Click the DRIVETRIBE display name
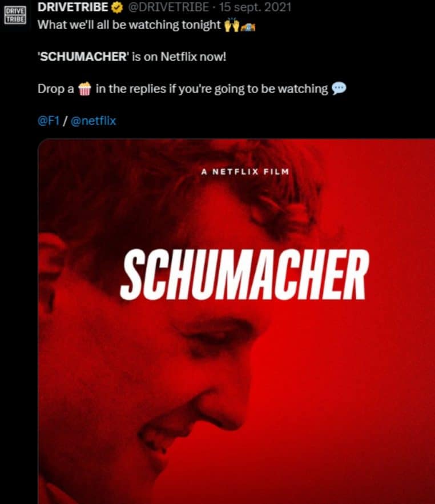 point(73,7)
